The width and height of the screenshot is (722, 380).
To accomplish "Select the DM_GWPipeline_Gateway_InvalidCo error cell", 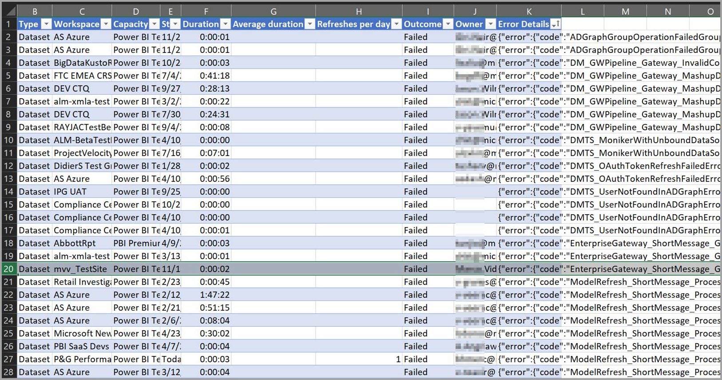I will click(x=529, y=63).
